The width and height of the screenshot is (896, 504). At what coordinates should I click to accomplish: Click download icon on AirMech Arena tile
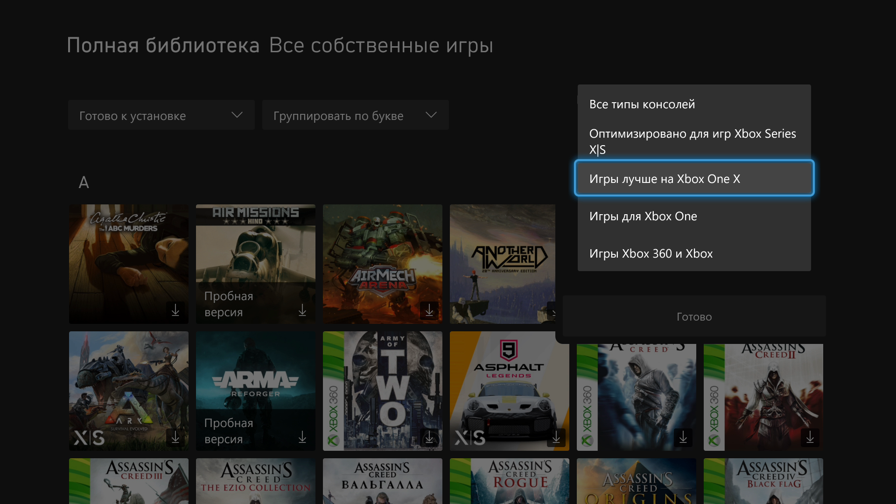click(429, 310)
